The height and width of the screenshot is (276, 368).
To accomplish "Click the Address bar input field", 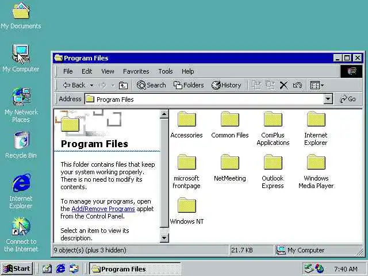I will (x=204, y=99).
